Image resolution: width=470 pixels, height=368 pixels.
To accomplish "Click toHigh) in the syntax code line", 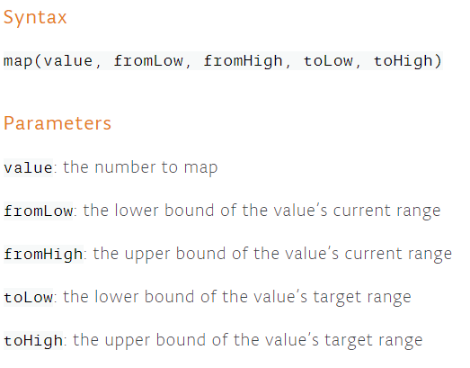I will (x=408, y=61).
